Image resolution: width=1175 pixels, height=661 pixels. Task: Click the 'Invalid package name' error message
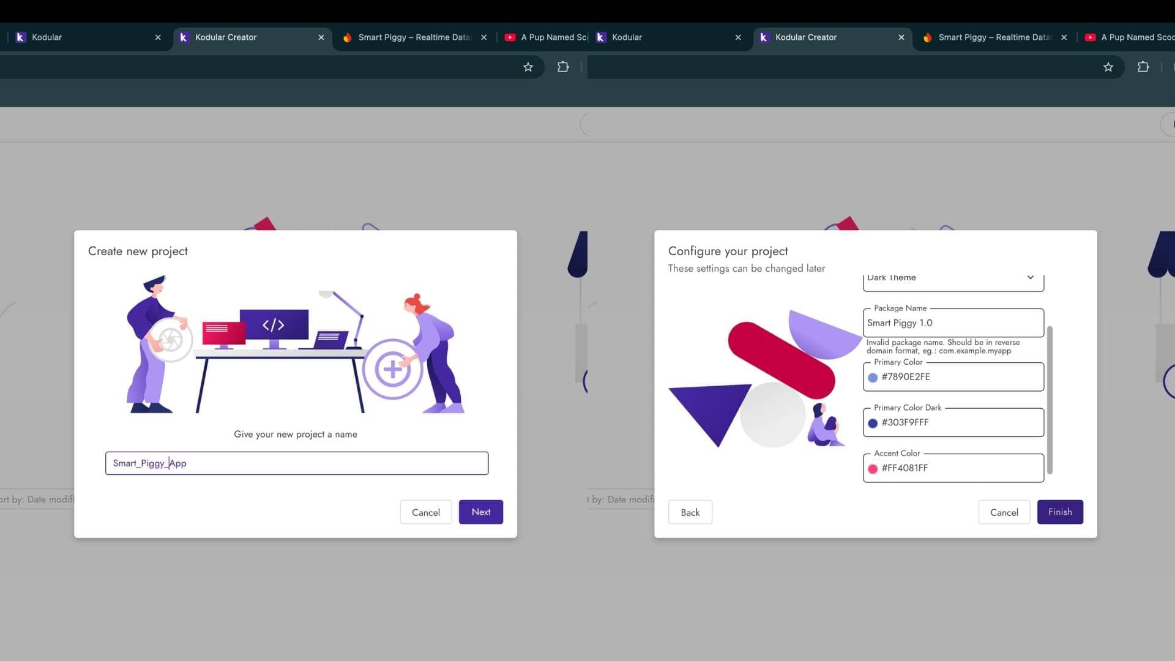pos(943,346)
